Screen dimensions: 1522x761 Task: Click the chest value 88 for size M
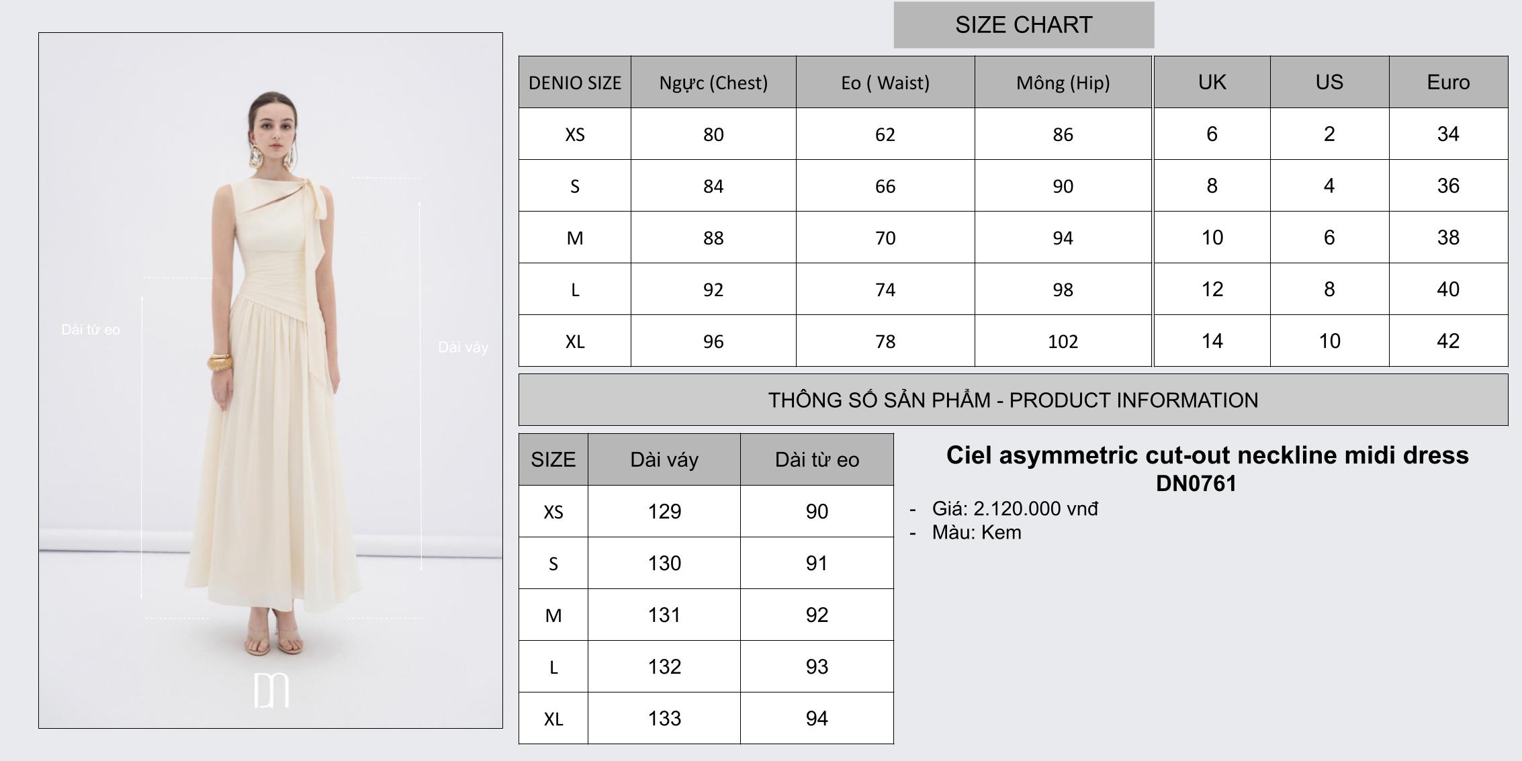713,238
